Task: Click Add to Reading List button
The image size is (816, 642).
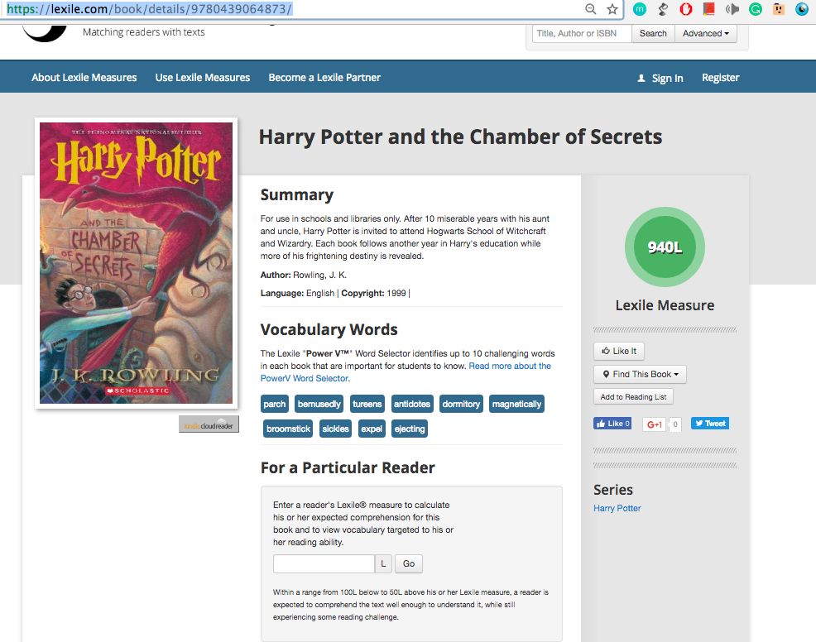Action: pyautogui.click(x=633, y=397)
